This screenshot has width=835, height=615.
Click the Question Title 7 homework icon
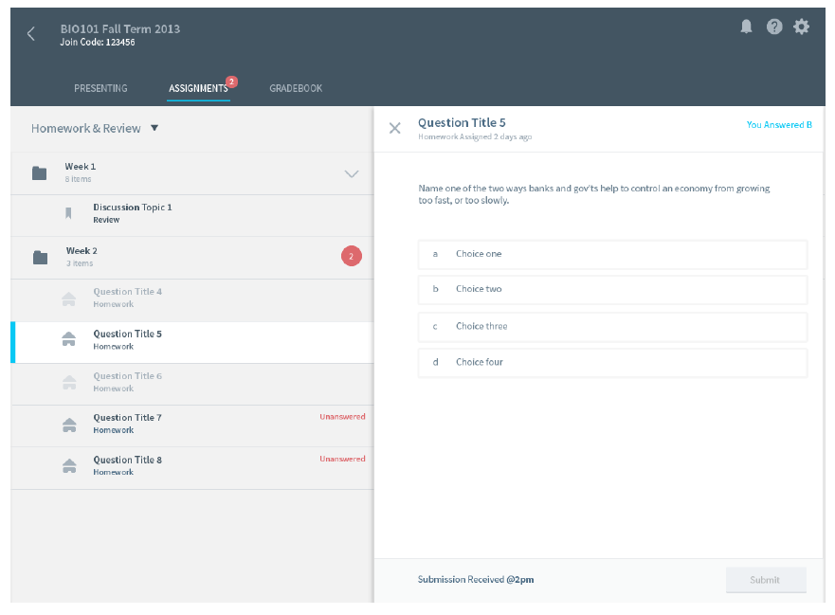[x=69, y=425]
